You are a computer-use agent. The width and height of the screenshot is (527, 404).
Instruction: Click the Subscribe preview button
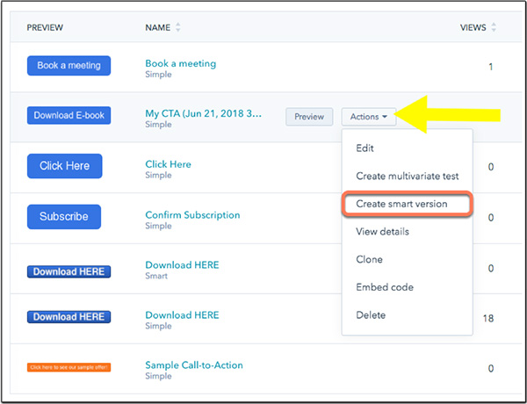point(64,217)
